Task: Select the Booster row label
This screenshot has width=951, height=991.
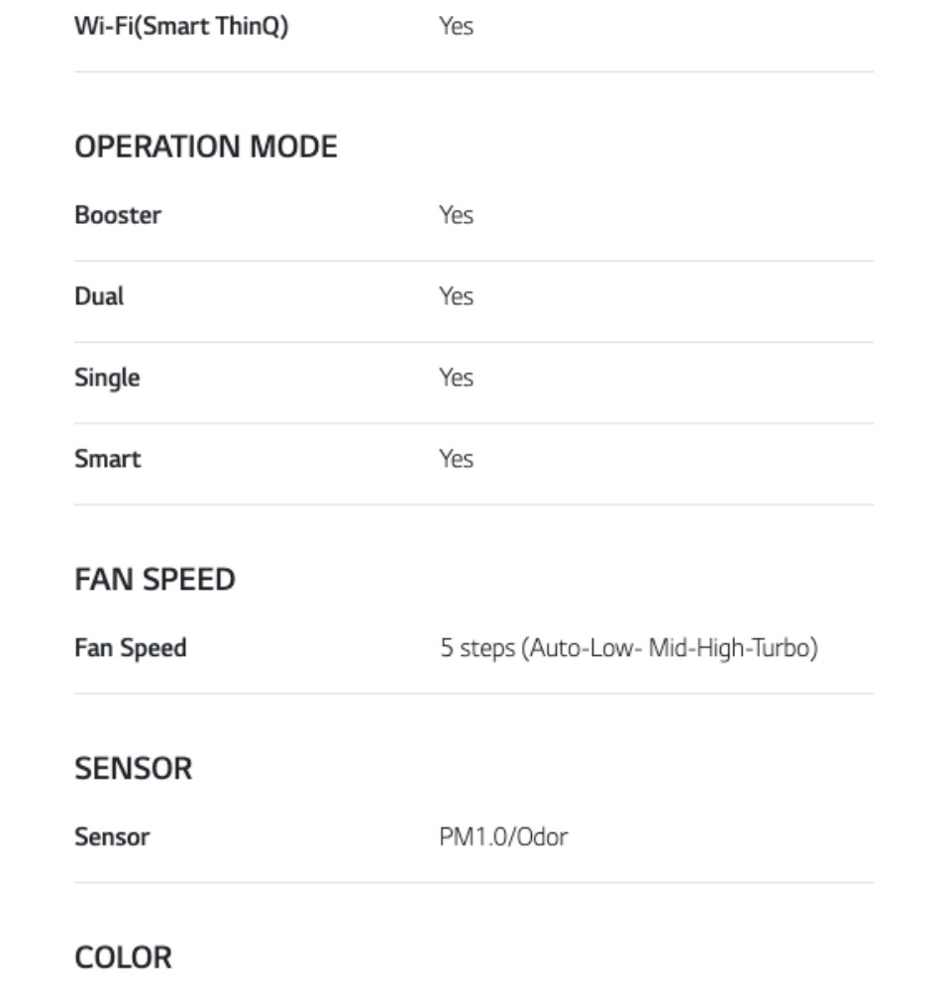Action: (117, 215)
